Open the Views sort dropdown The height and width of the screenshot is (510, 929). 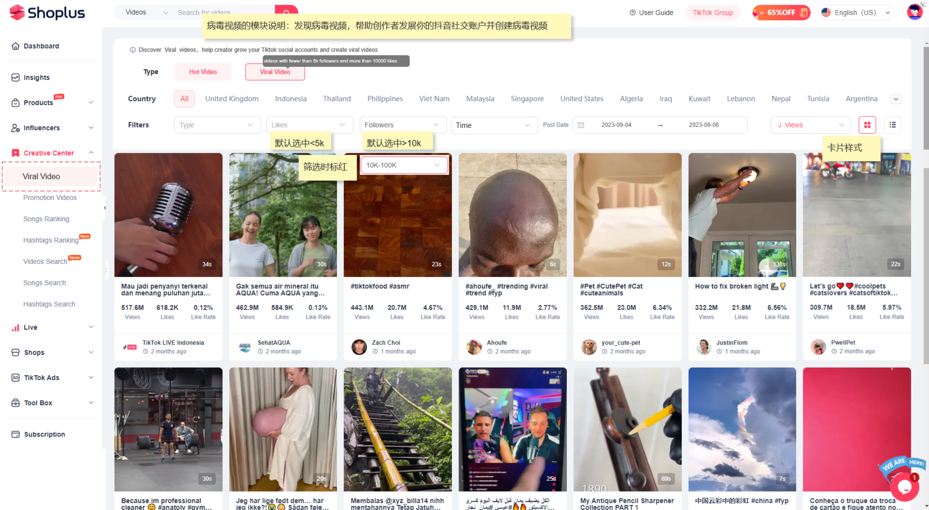(810, 125)
